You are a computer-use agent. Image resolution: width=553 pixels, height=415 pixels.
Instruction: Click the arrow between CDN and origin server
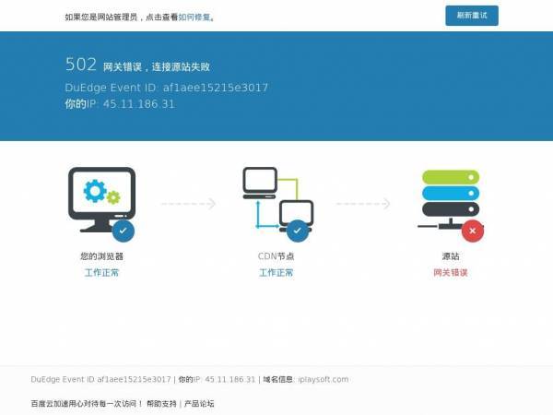363,204
